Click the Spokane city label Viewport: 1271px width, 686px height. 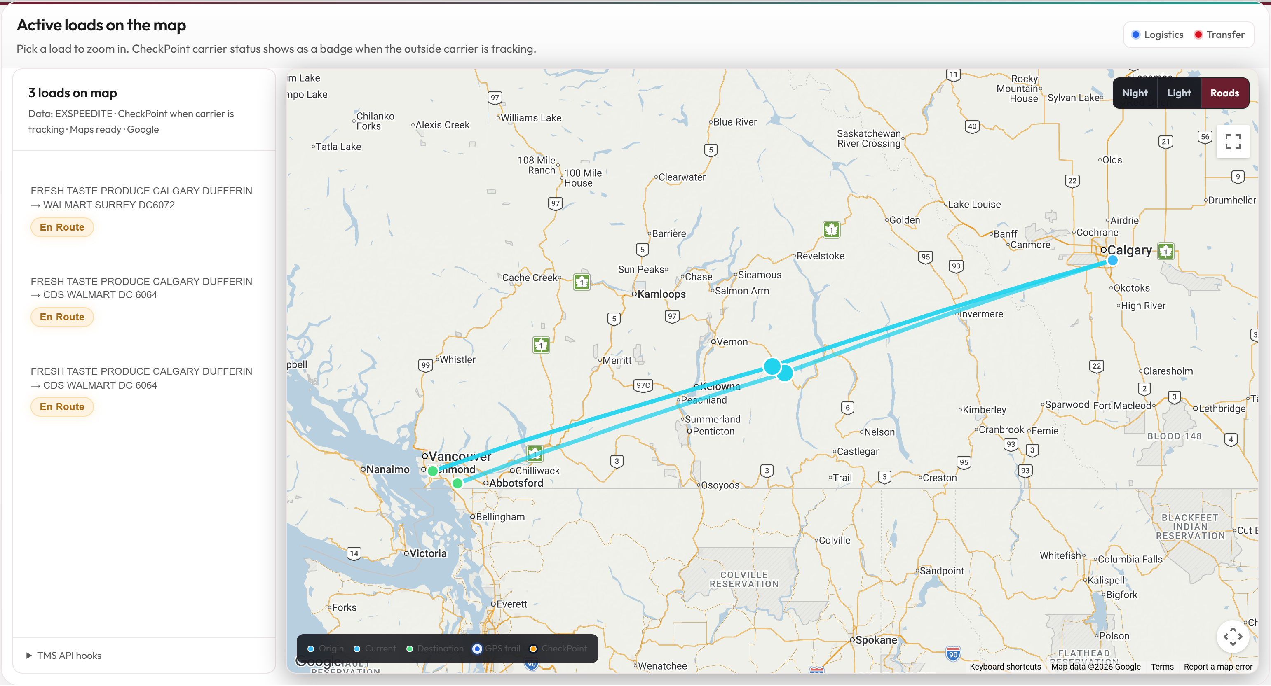coord(876,639)
